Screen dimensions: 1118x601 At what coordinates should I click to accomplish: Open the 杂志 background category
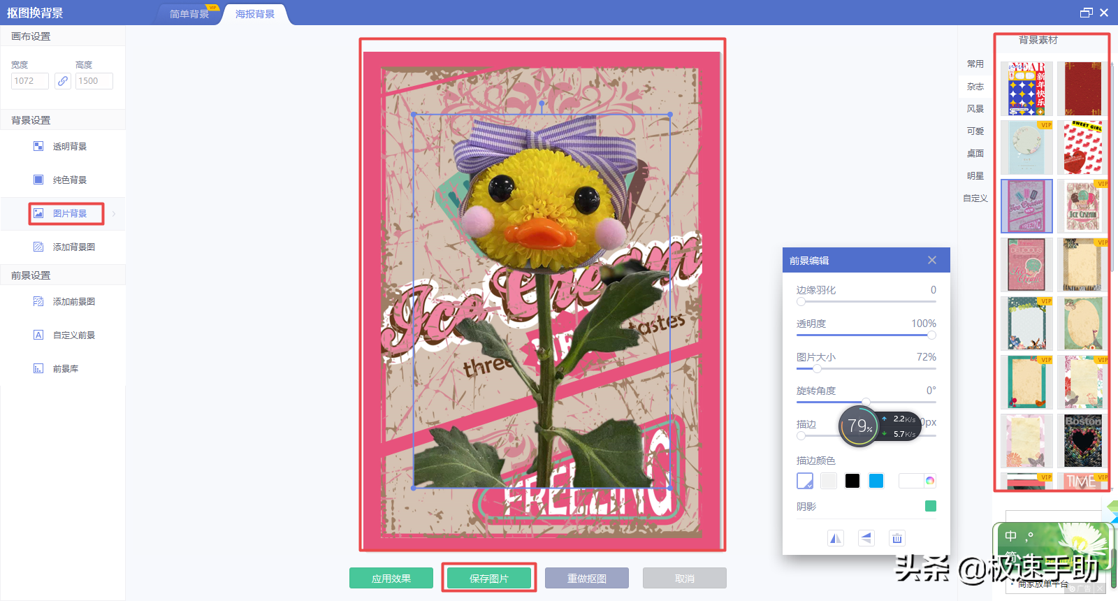coord(975,87)
